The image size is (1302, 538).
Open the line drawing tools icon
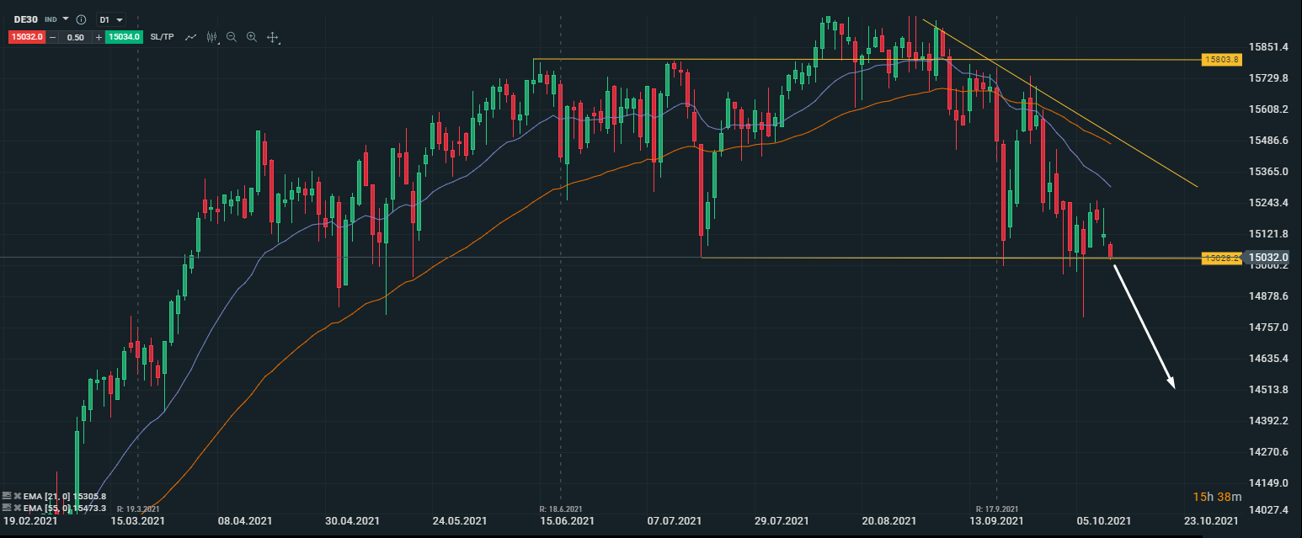pyautogui.click(x=191, y=37)
